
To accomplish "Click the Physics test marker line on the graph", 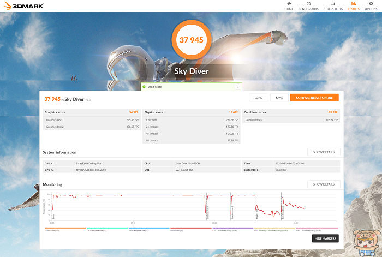I will [255, 206].
